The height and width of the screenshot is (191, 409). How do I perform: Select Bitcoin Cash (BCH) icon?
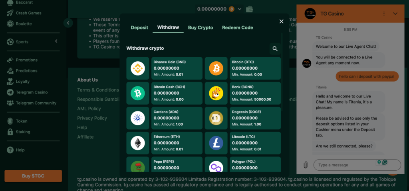click(138, 93)
